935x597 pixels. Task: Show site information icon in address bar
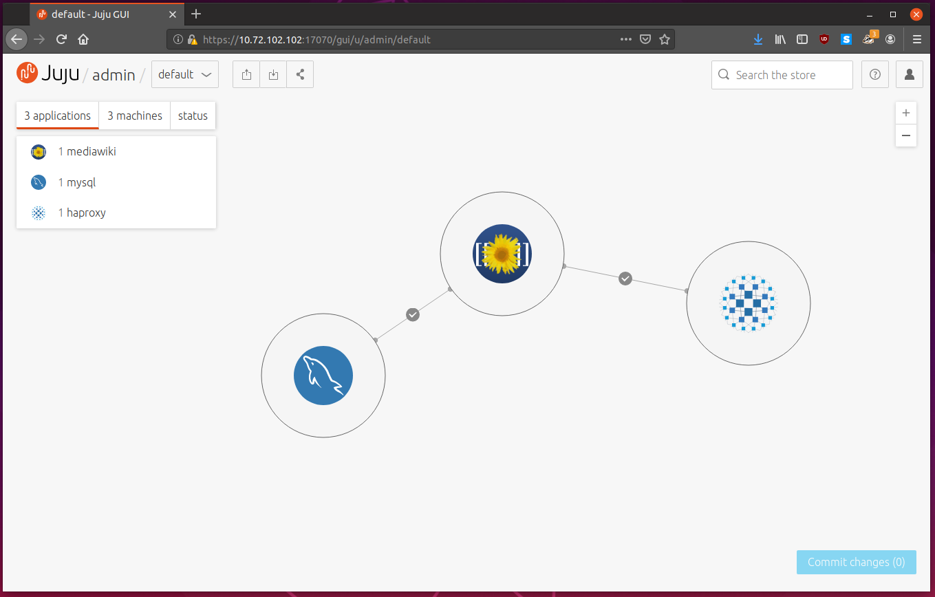tap(178, 39)
